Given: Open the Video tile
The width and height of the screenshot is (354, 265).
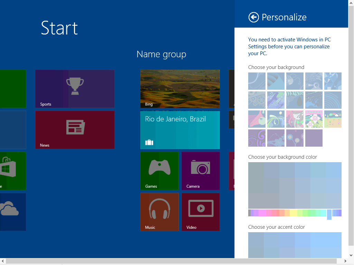Looking at the screenshot, I should pos(201,212).
